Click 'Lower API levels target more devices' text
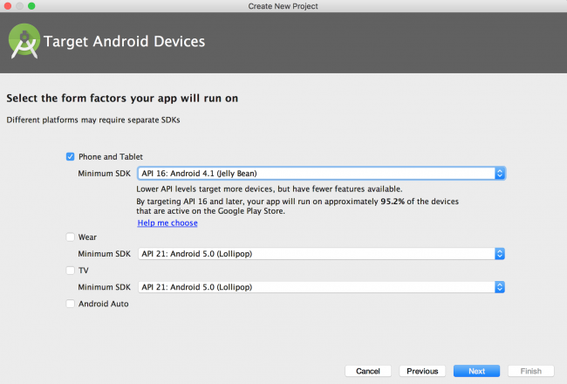The image size is (567, 384). (270, 189)
